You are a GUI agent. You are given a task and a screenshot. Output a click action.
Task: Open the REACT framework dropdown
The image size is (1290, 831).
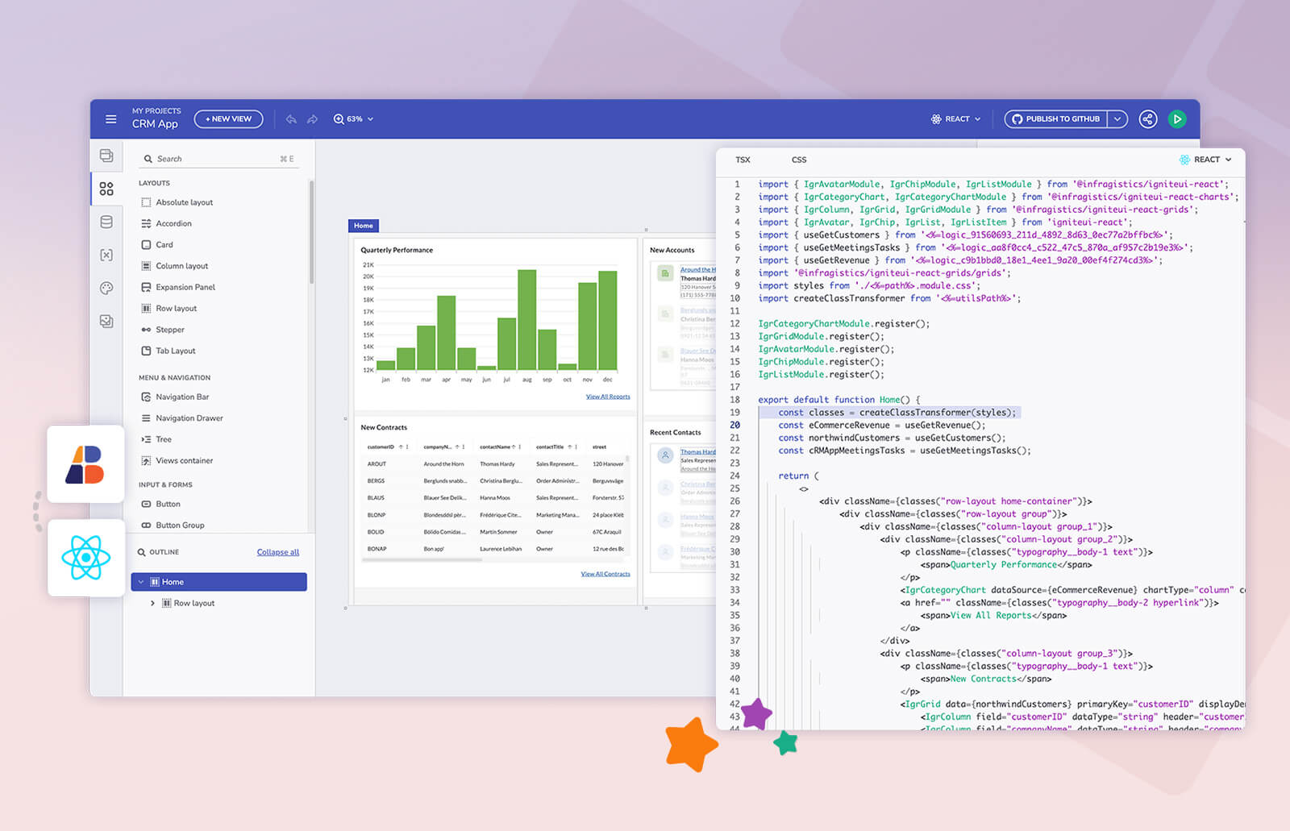956,118
